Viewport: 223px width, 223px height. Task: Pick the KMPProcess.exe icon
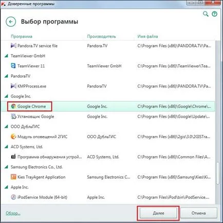(13, 86)
